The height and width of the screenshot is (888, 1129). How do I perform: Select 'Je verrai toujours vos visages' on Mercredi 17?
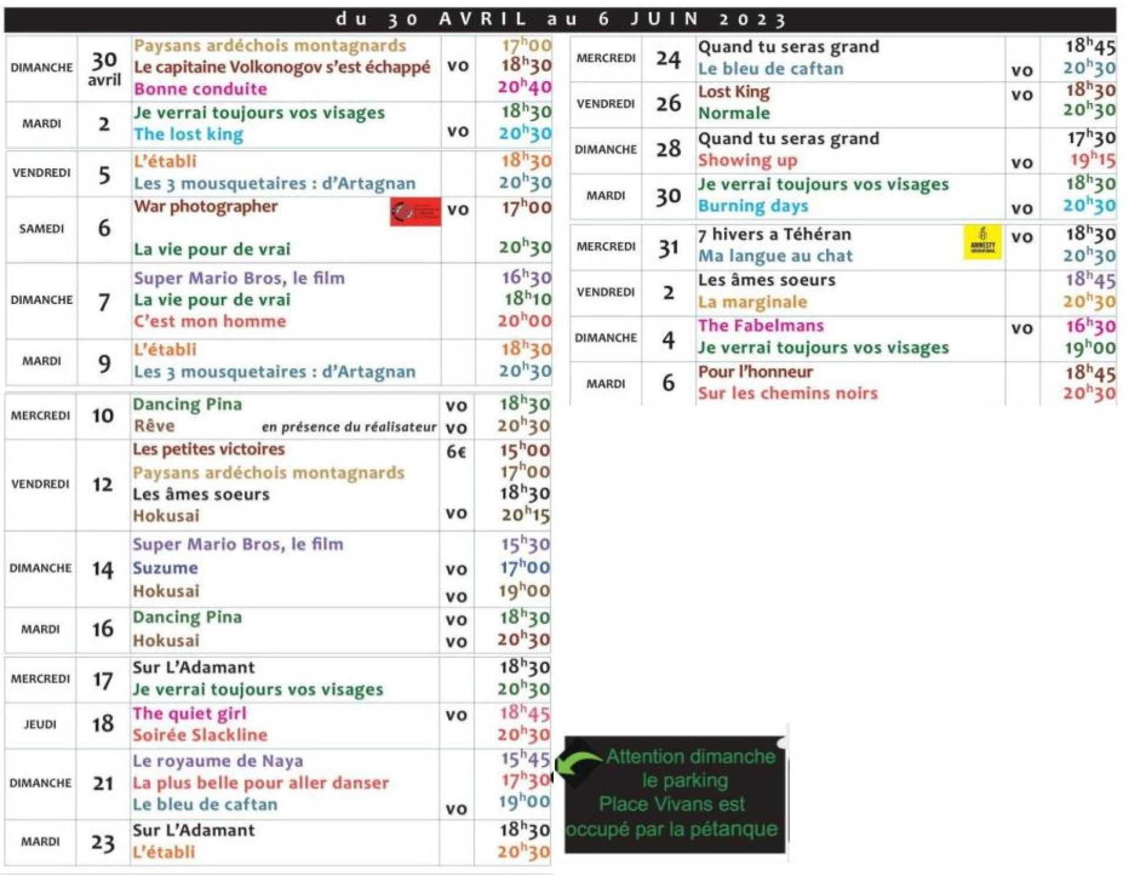point(258,689)
